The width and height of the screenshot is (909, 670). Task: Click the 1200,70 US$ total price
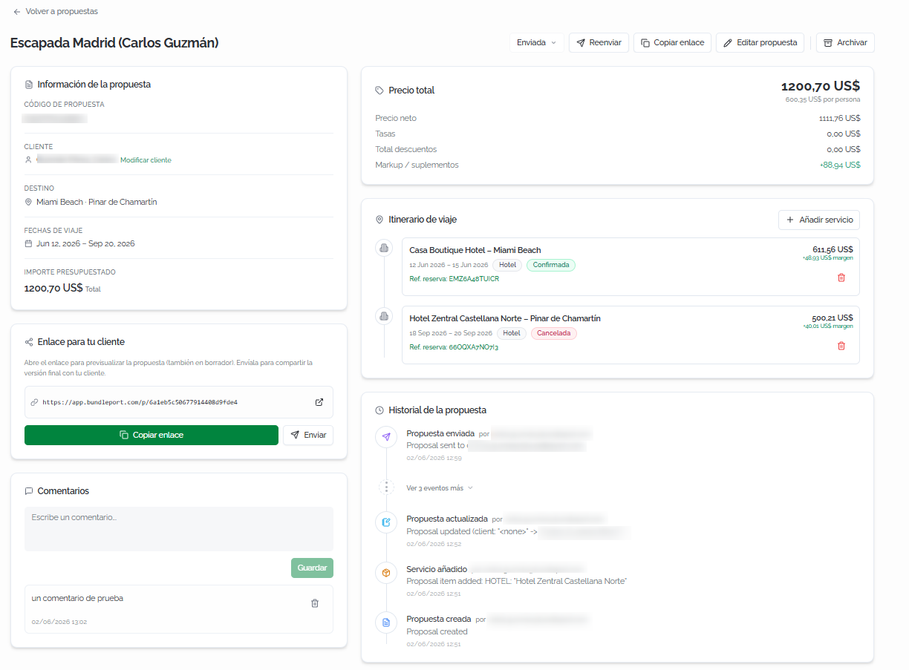(x=821, y=86)
